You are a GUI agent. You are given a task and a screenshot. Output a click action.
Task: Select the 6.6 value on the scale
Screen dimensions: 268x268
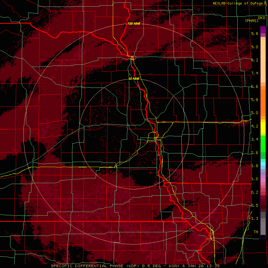coord(255,86)
